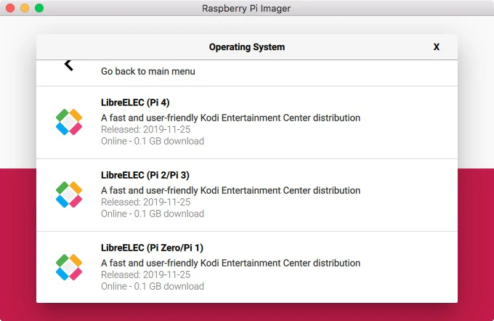Viewport: 494px width, 321px height.
Task: Click Released: 2019-11-25 under LibreELEC (Pi 4)
Action: [145, 129]
